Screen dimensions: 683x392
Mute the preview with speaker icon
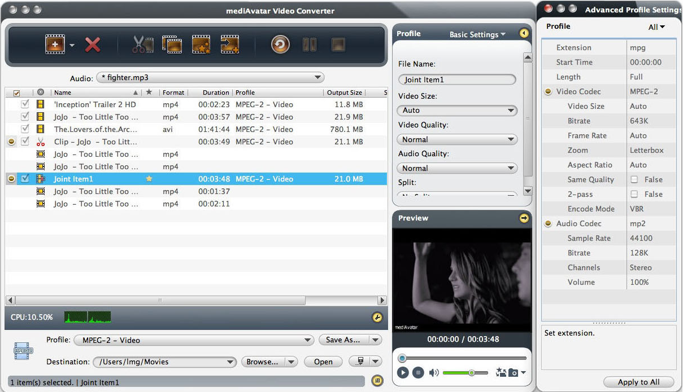(x=434, y=372)
